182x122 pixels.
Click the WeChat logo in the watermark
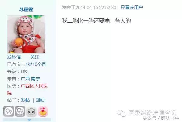coord(122,113)
